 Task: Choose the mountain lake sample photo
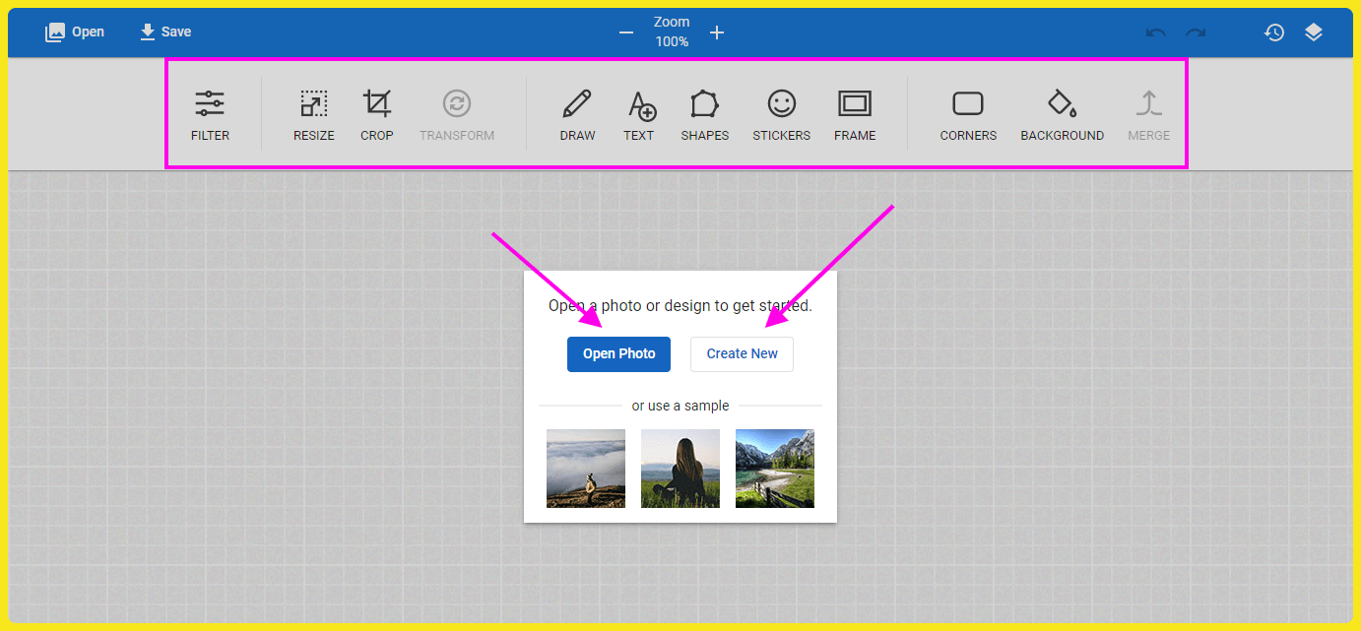tap(774, 469)
